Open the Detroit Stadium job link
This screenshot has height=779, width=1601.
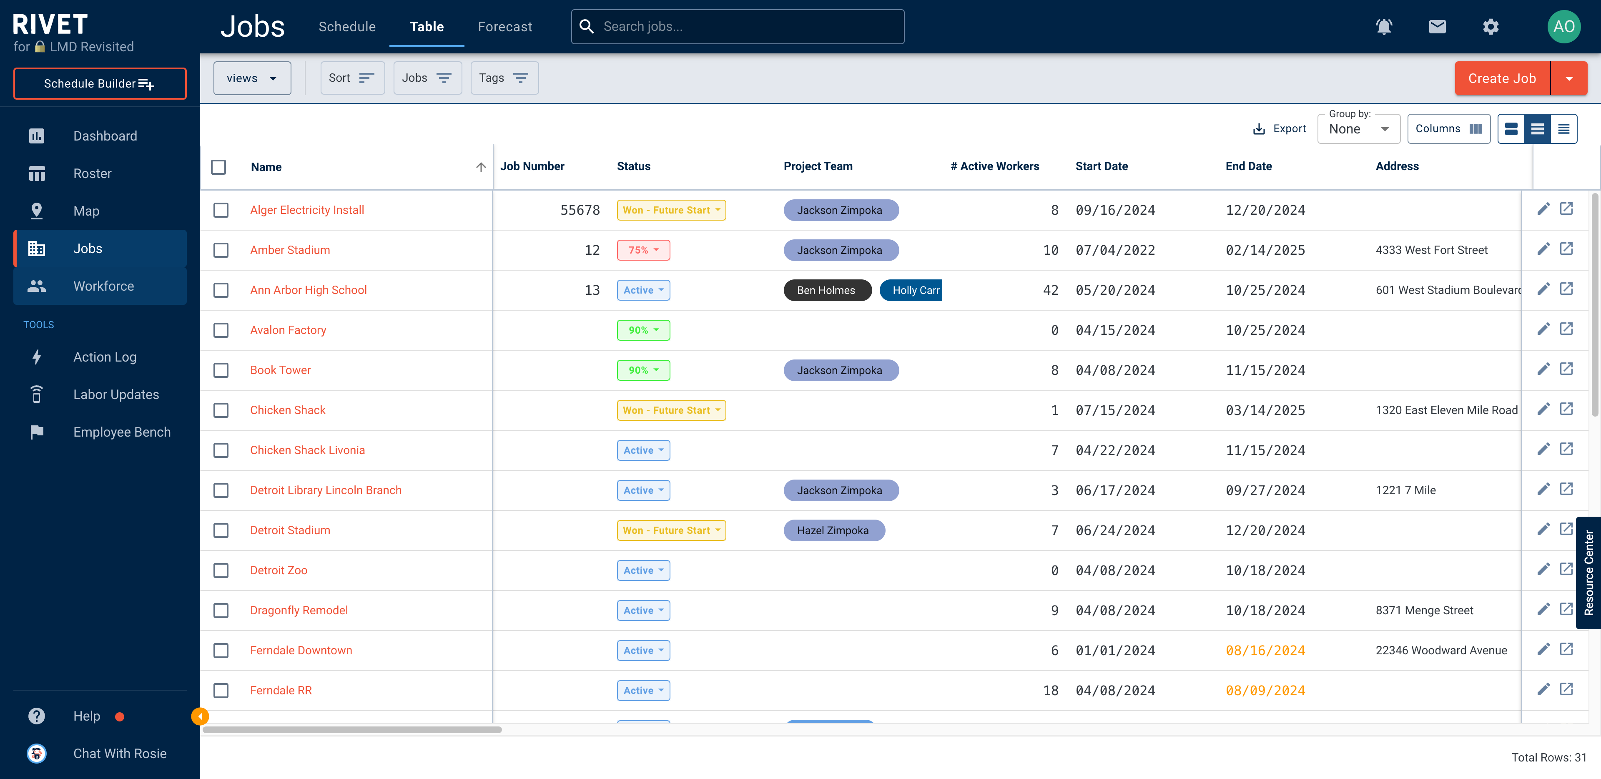pyautogui.click(x=290, y=530)
